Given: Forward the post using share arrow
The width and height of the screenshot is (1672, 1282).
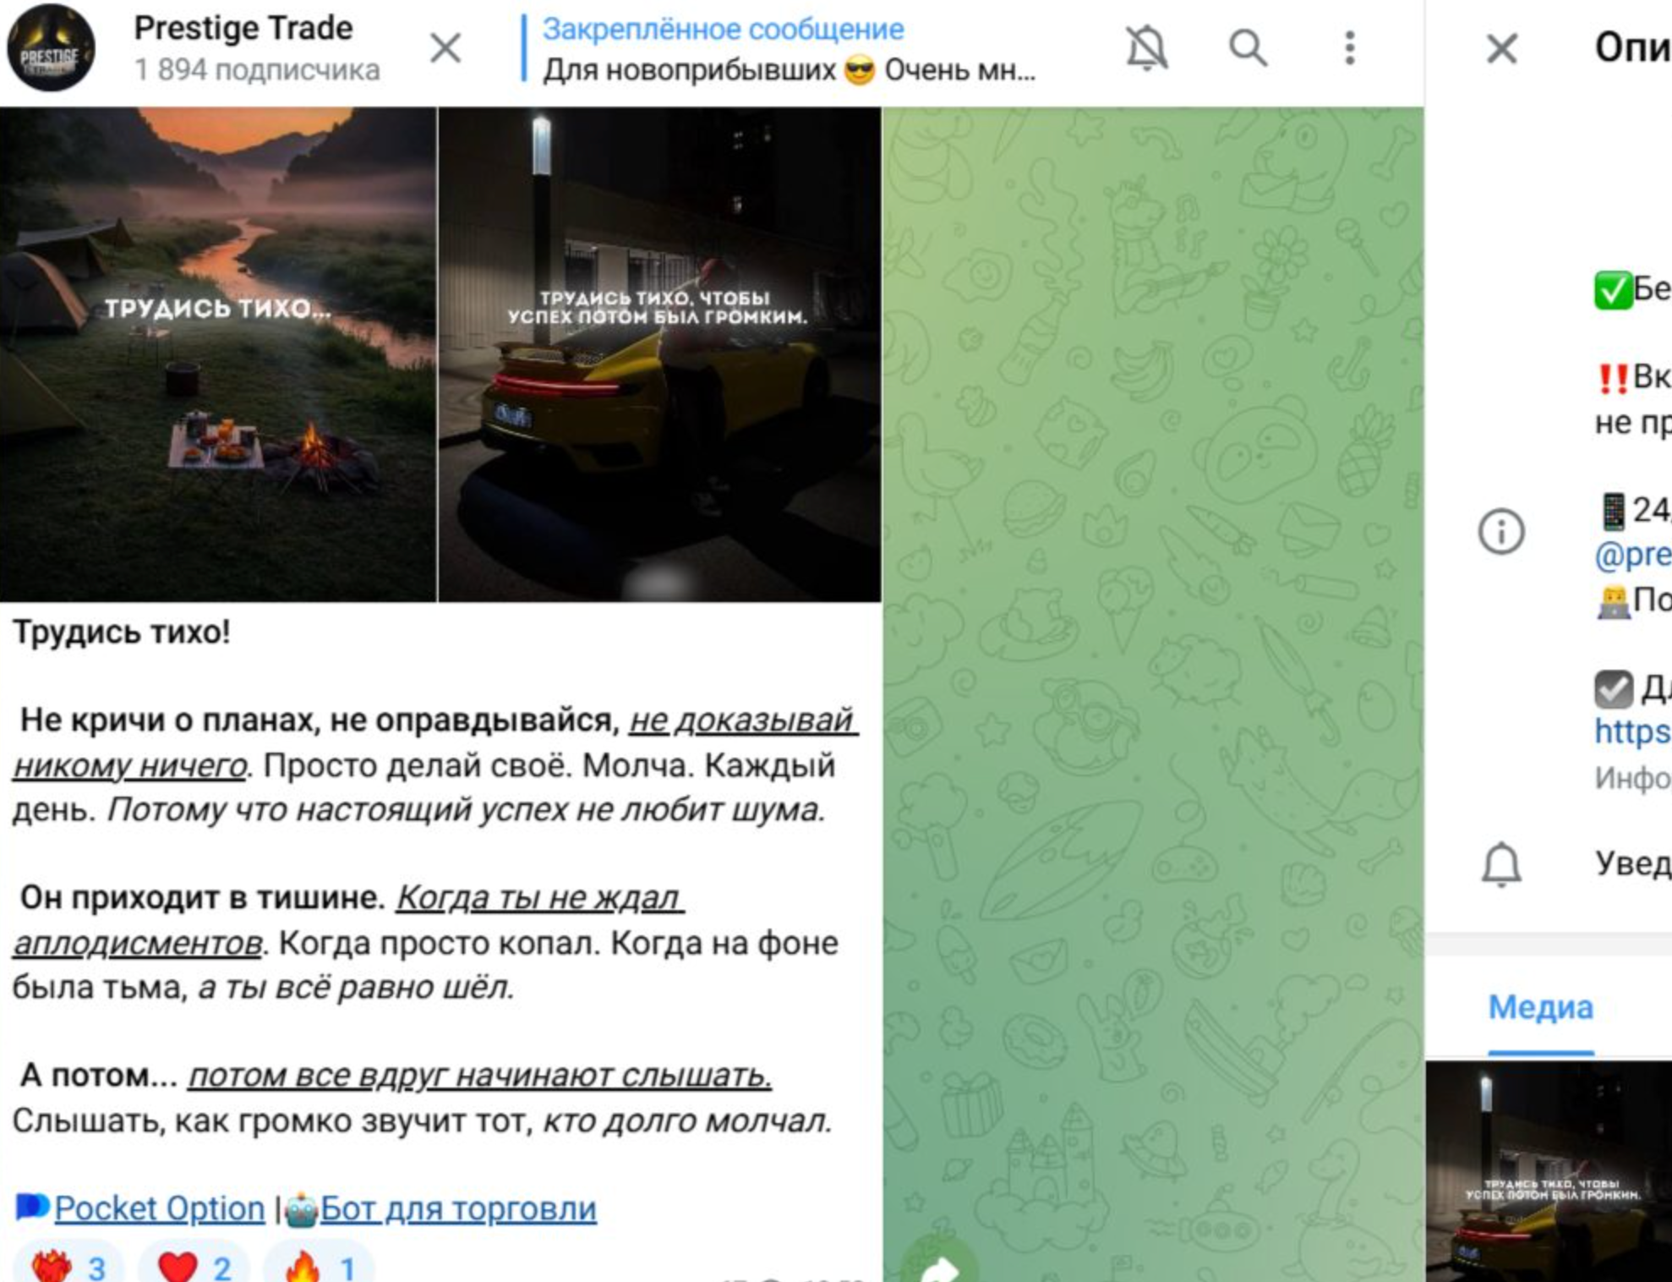Looking at the screenshot, I should 938,1266.
